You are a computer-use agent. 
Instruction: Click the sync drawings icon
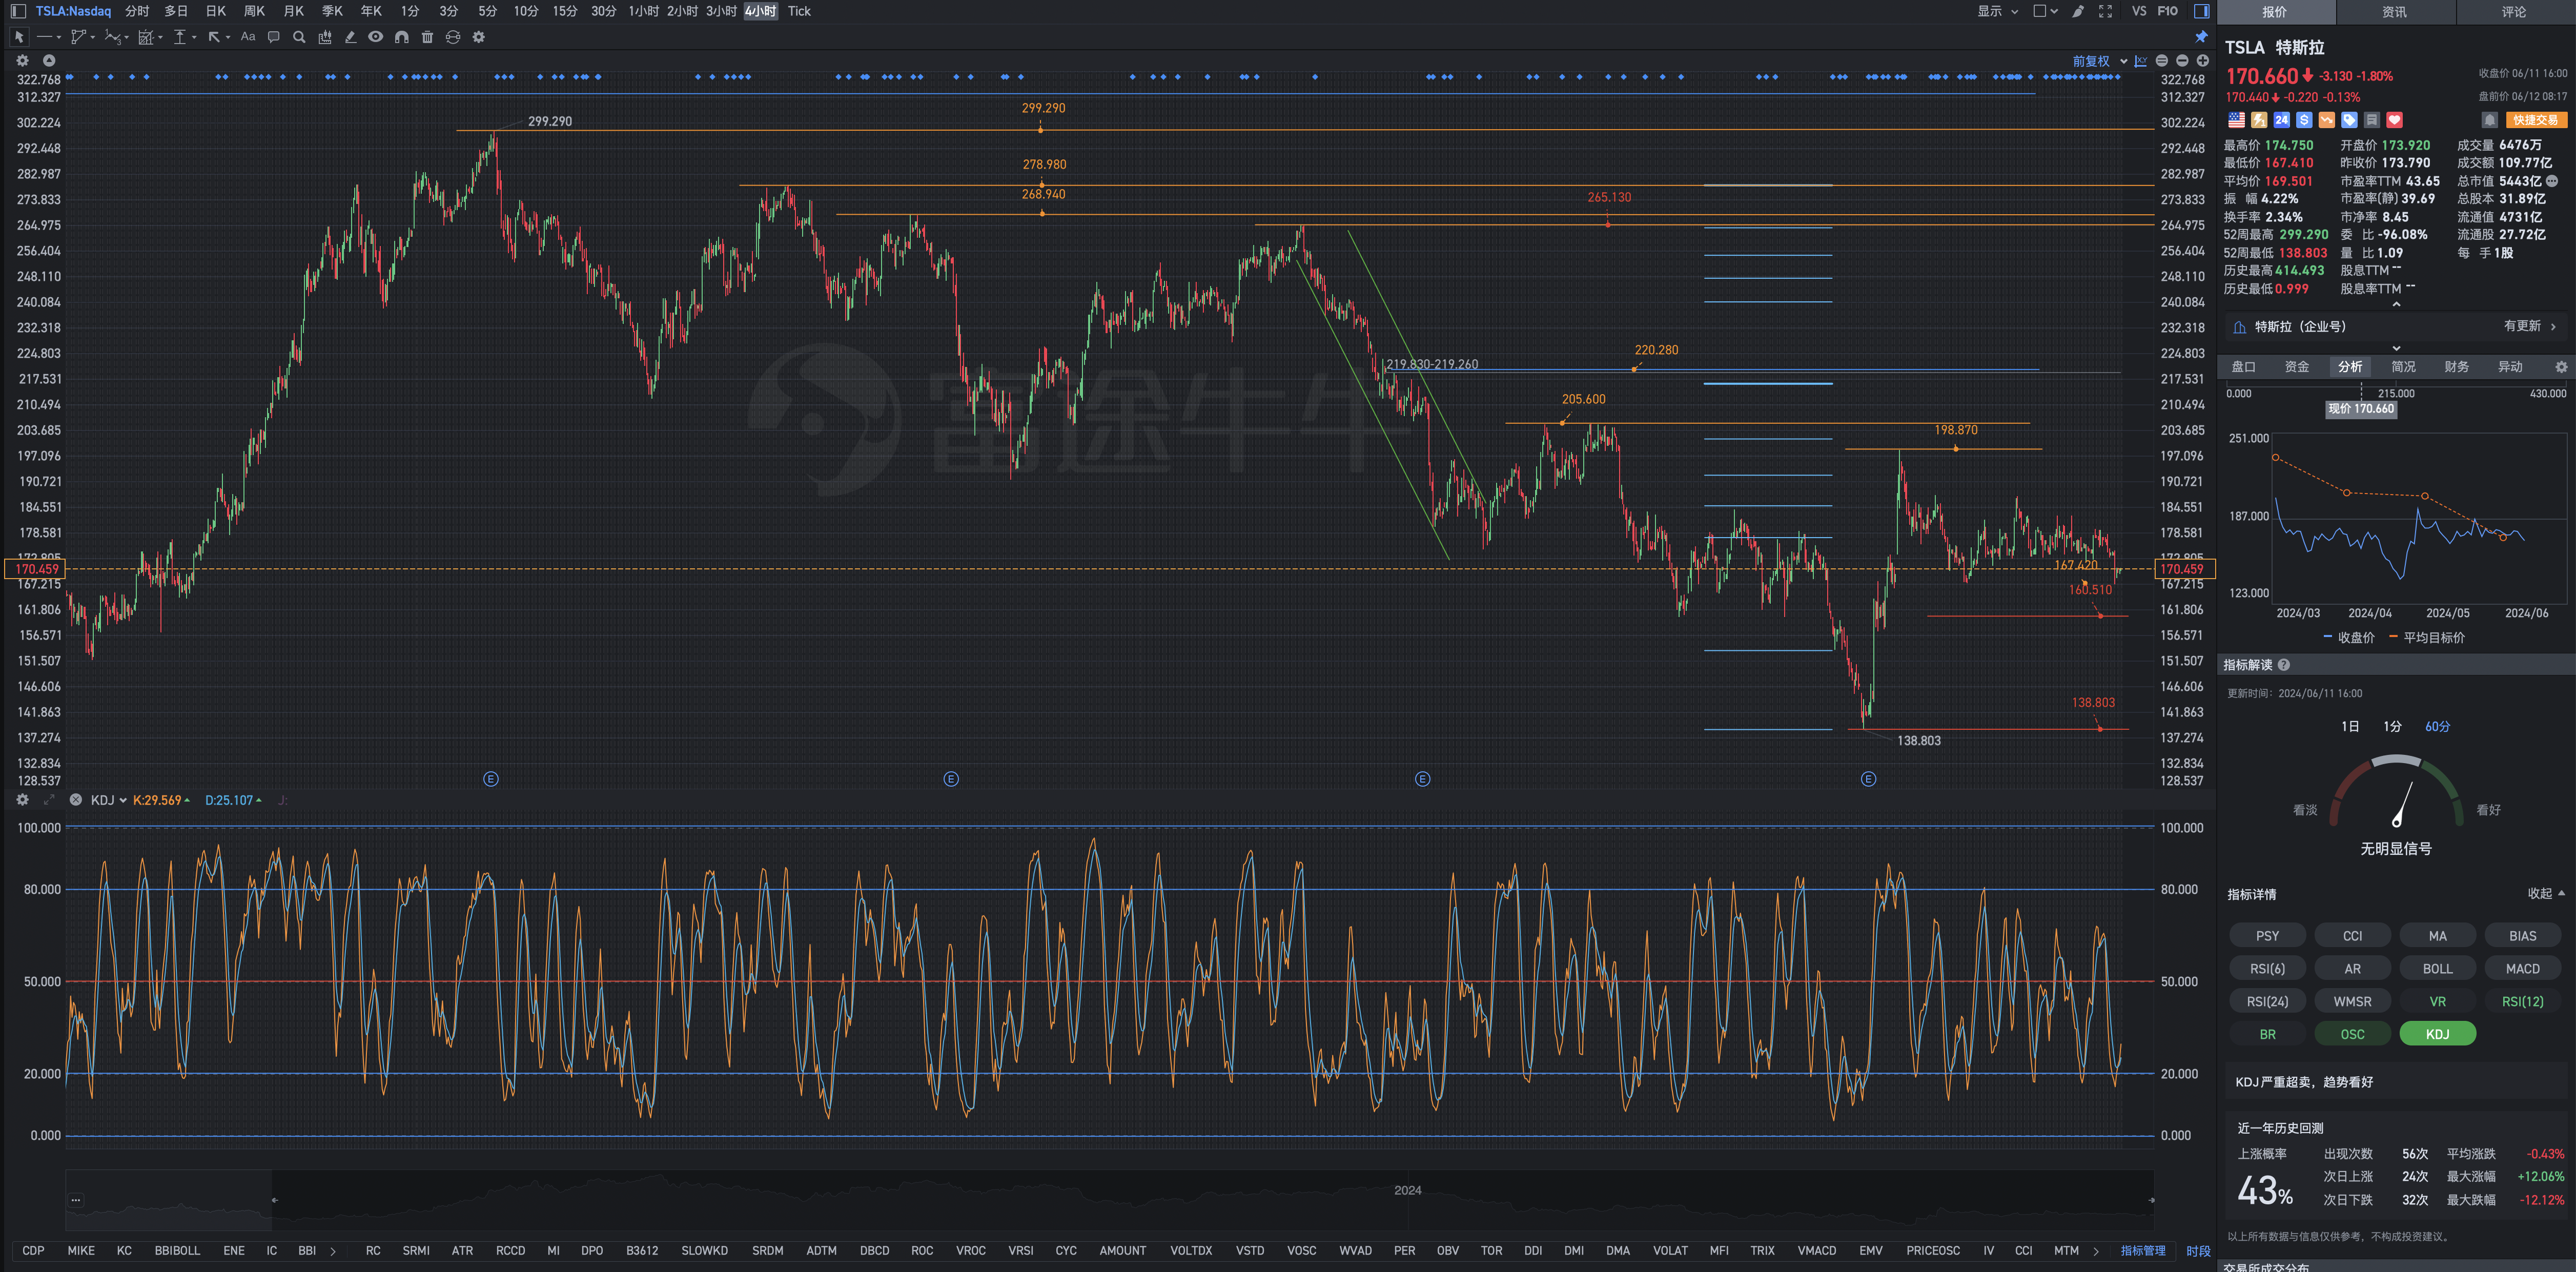click(453, 37)
